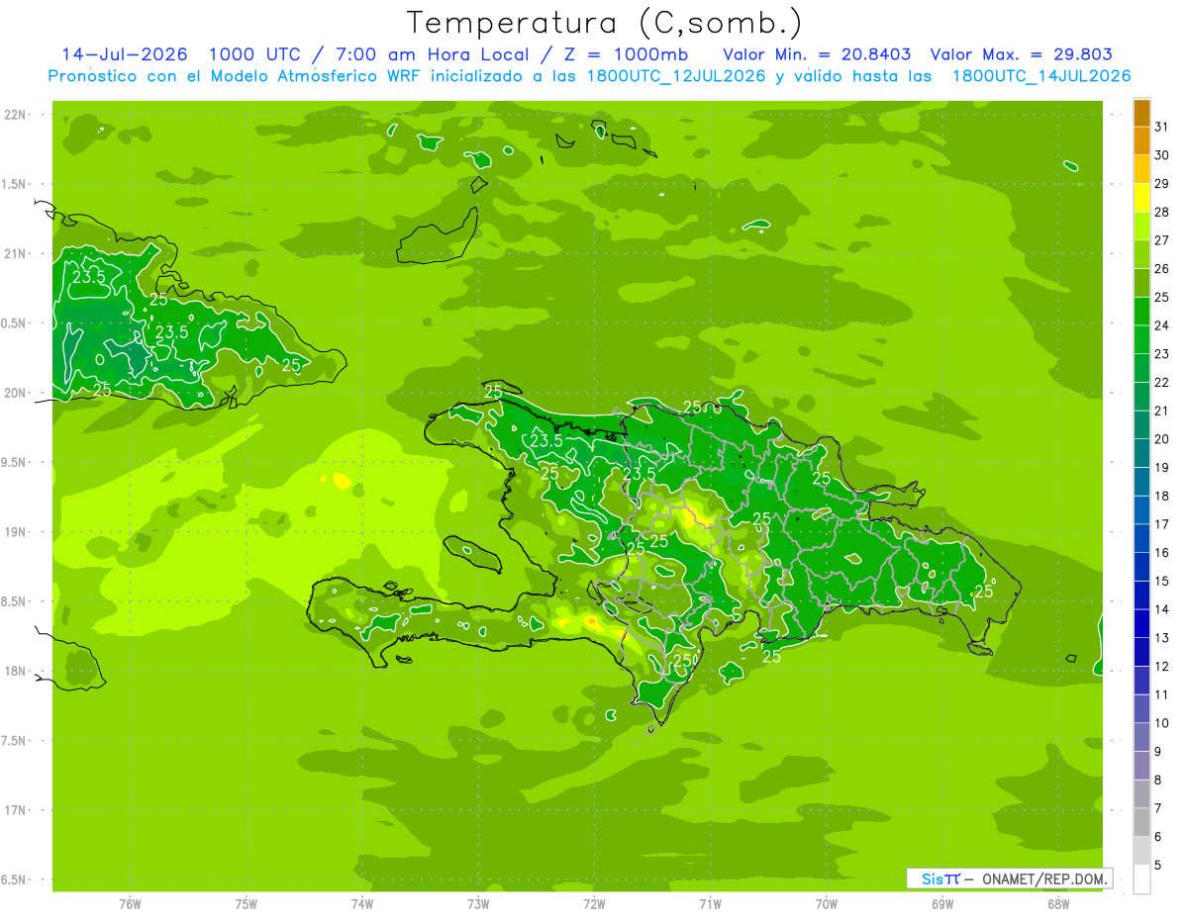Click the '22N' latitude axis label
Viewport: 1188px width, 917px height.
pos(16,115)
